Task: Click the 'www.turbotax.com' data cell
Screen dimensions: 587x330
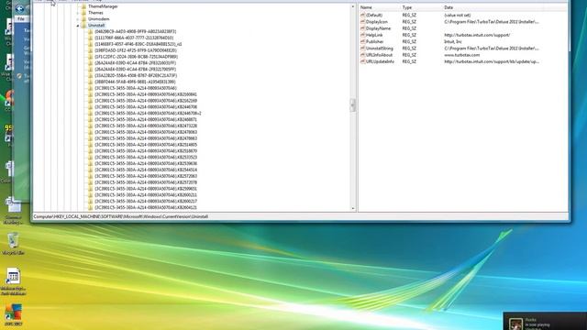Action: tap(462, 55)
